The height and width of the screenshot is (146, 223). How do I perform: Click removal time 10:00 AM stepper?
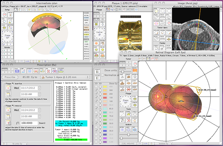tap(40, 116)
